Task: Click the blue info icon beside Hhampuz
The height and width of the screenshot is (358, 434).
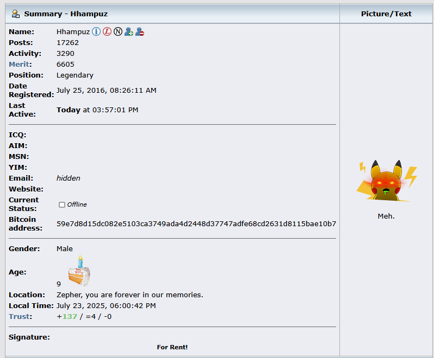Action: (x=96, y=32)
